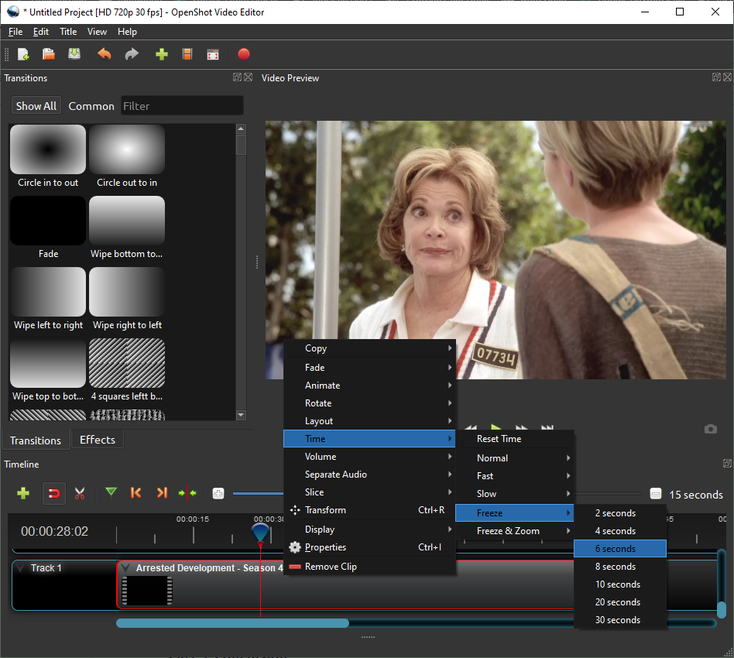Select the Circle in to out transition

pyautogui.click(x=48, y=156)
